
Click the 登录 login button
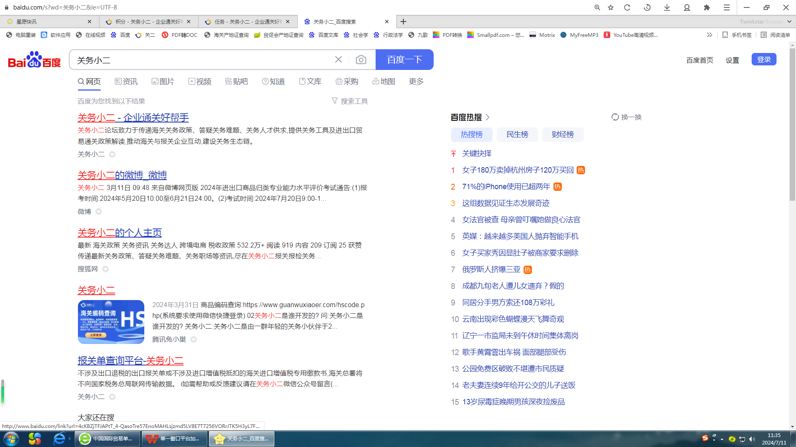(x=764, y=59)
